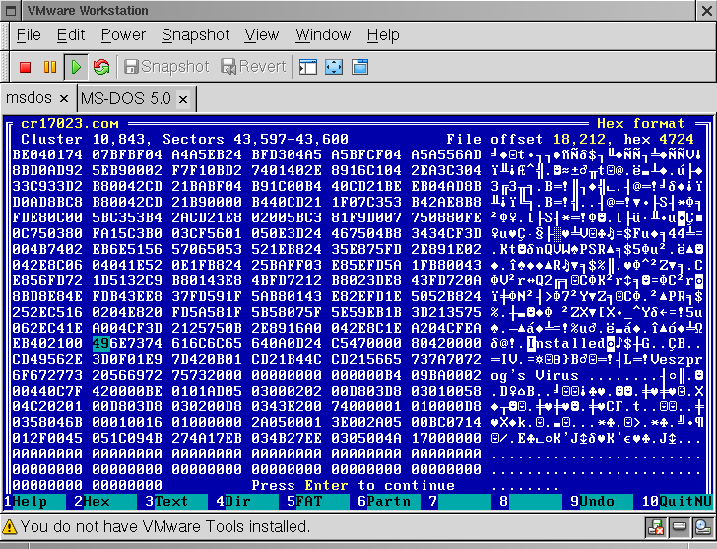Click the quick switch window icon

359,67
